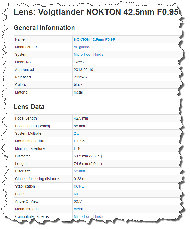Image resolution: width=190 pixels, height=229 pixels.
Task: Click the Announced row label
Action: [x=25, y=70]
